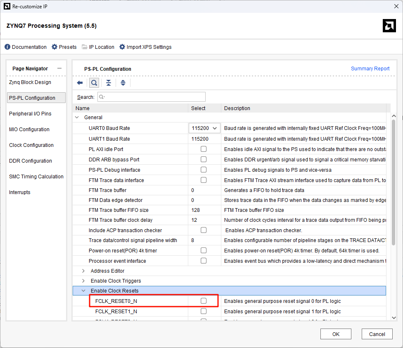This screenshot has width=403, height=348.
Task: Click the Presets label
Action: point(68,47)
